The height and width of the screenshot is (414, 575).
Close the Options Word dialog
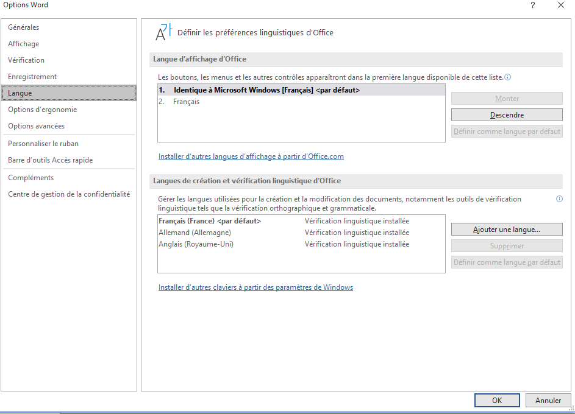[561, 5]
